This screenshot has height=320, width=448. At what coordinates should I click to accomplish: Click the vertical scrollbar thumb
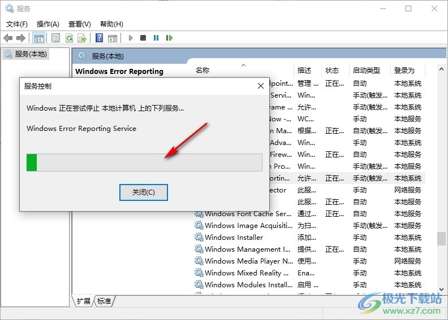click(441, 239)
